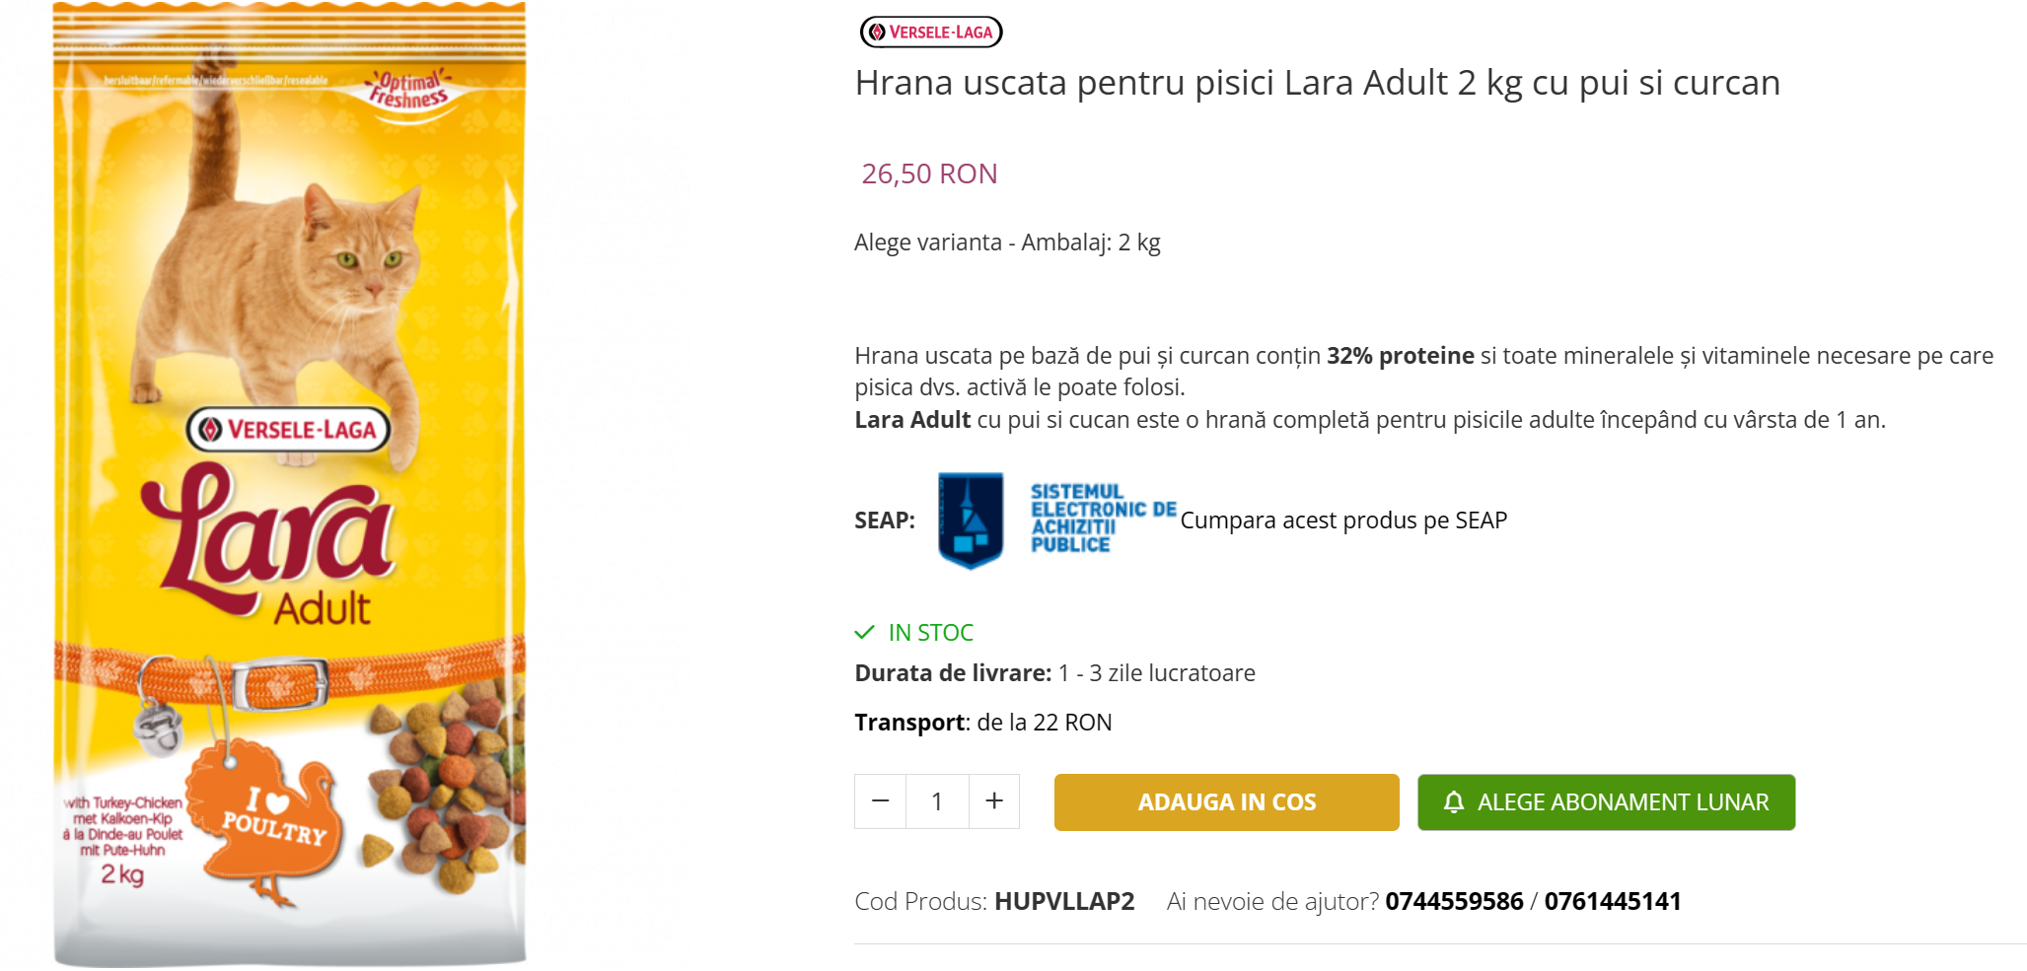Click phone number 0744559586
Screen dimensions: 2027x971
point(1454,901)
